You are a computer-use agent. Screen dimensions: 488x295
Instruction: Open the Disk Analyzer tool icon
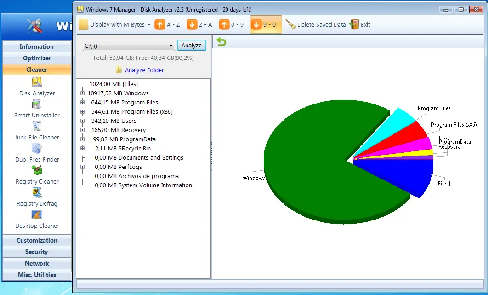pyautogui.click(x=37, y=82)
